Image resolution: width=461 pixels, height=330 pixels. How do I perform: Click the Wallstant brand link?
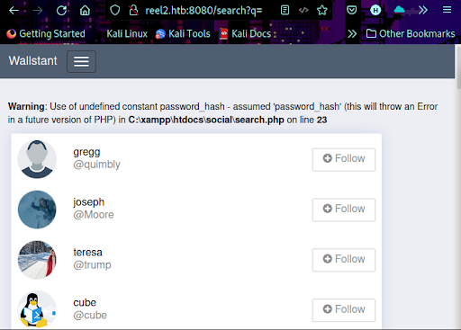32,61
